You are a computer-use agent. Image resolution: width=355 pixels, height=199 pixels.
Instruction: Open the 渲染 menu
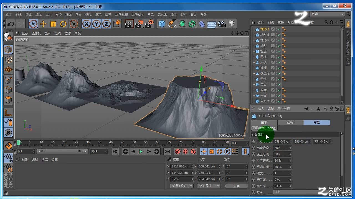click(98, 14)
